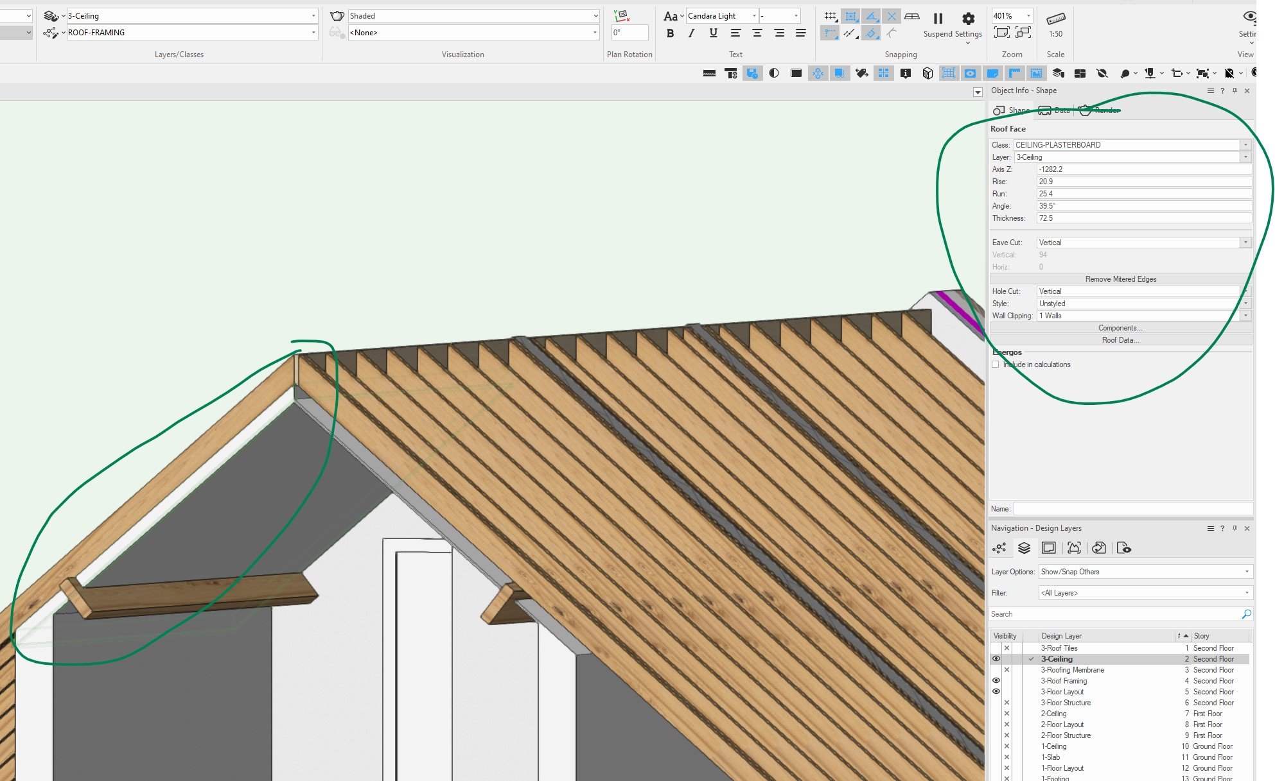The width and height of the screenshot is (1275, 781).
Task: Toggle visibility eye for 3-Floor Layout layer
Action: [x=997, y=691]
